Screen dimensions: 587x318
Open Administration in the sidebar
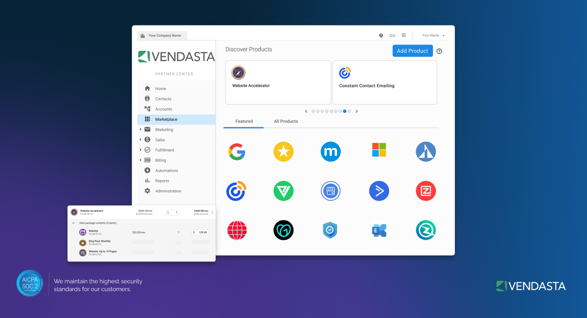coord(176,191)
